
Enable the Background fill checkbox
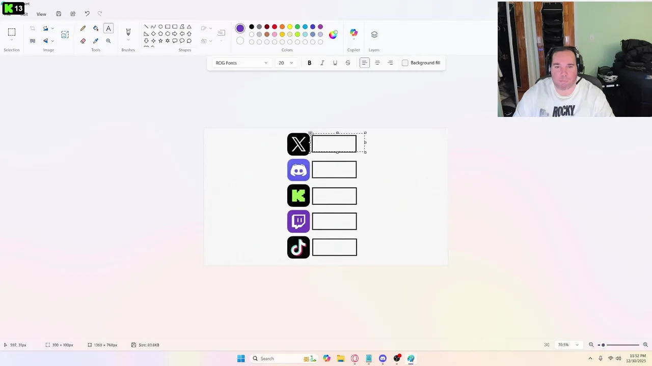pos(405,63)
